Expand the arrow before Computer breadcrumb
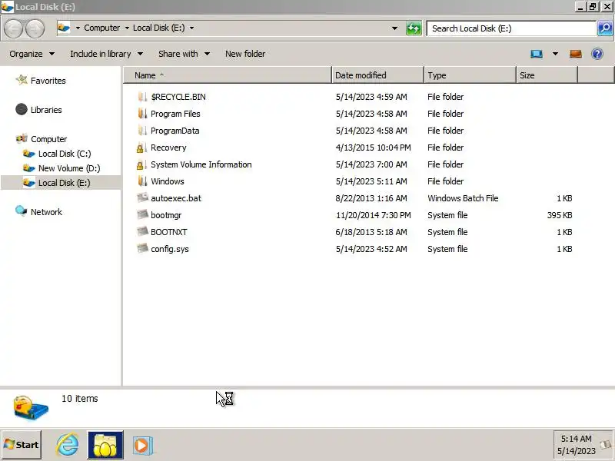Screen dimensions: 615x461 click(x=78, y=28)
